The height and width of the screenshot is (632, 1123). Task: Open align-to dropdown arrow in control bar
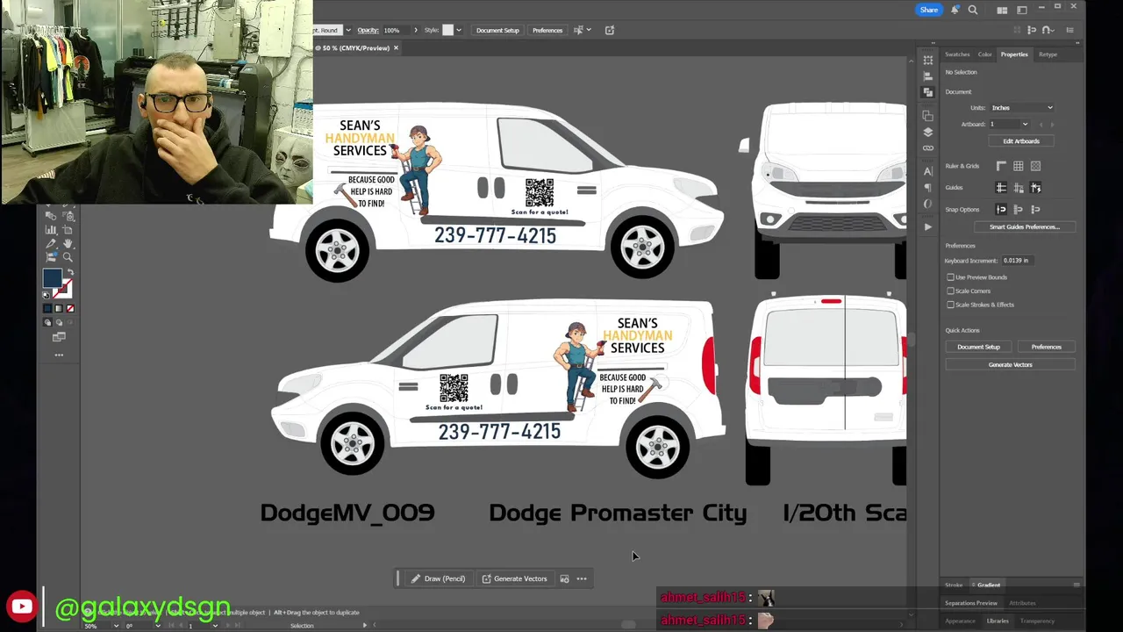(588, 30)
